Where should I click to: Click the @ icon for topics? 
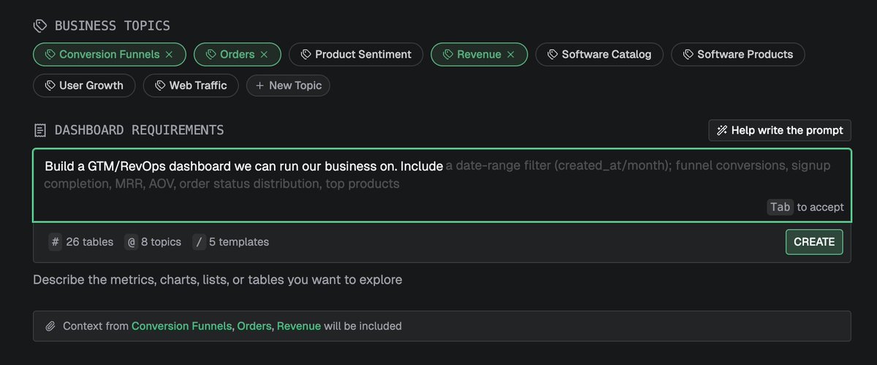coord(132,242)
